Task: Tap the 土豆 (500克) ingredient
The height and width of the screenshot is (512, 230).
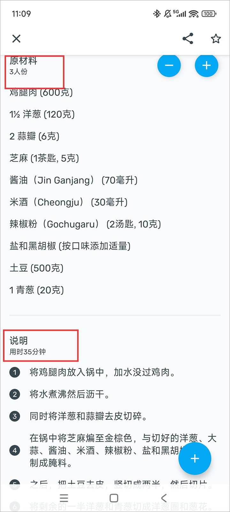Action: pyautogui.click(x=36, y=268)
